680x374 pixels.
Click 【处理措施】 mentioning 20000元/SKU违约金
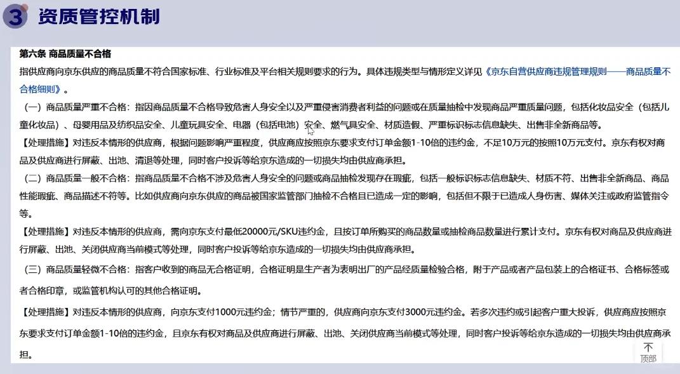point(44,232)
